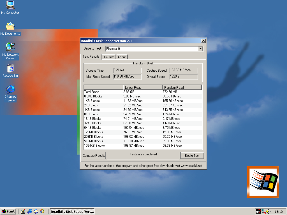This screenshot has height=215, width=287.
Task: Select the 1KB Blocks row label
Action: tap(92, 101)
